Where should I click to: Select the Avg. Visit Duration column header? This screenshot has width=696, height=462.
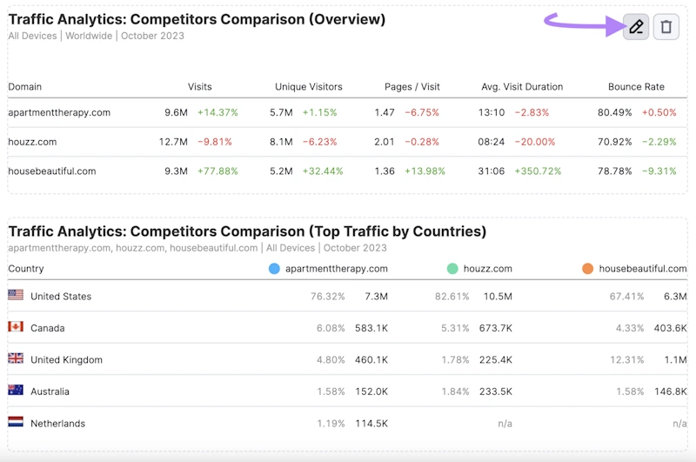[x=522, y=86]
